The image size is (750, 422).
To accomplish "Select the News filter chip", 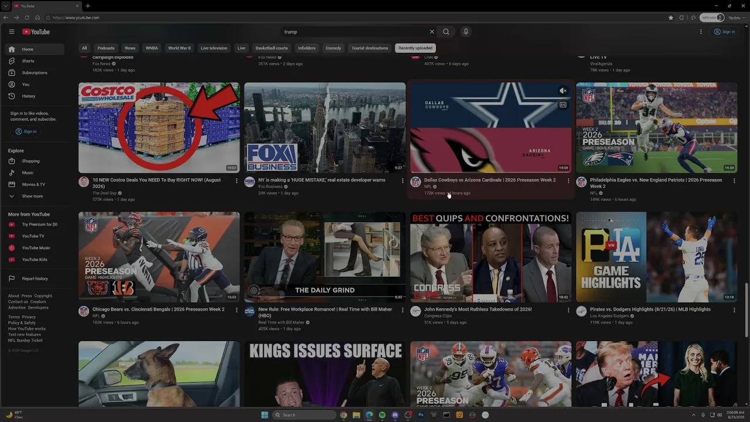I will coord(130,48).
